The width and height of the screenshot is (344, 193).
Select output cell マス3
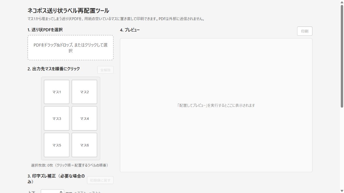[57, 118]
